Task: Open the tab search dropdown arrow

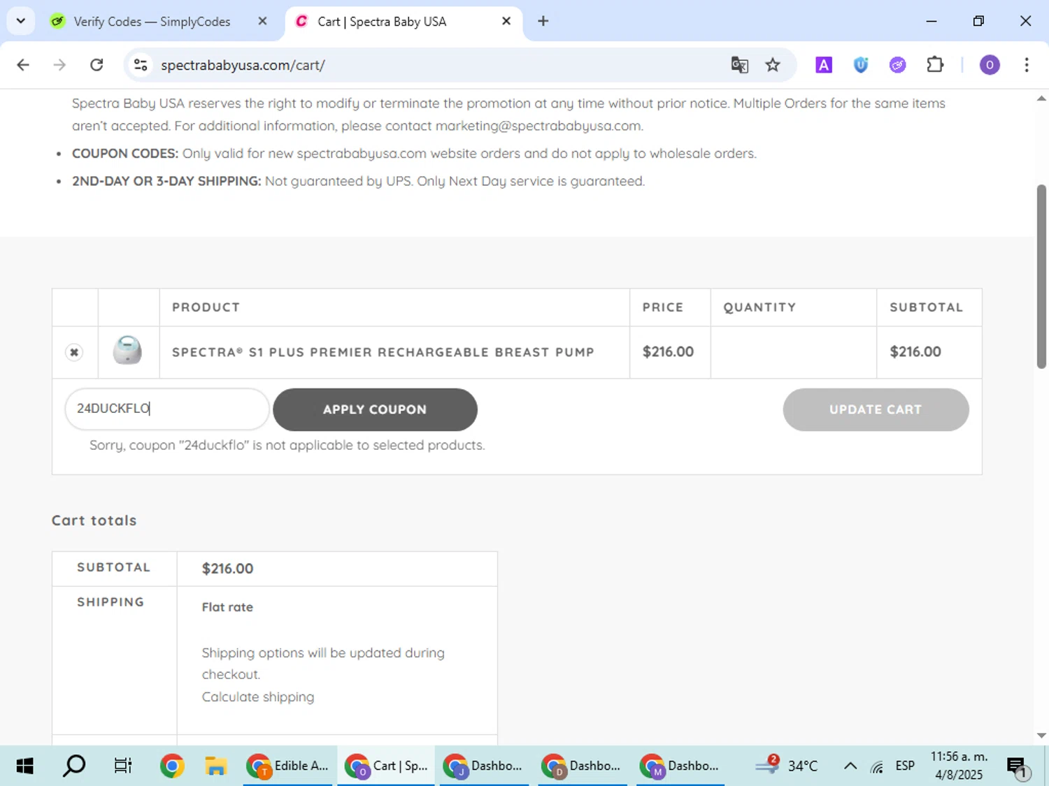Action: [20, 21]
